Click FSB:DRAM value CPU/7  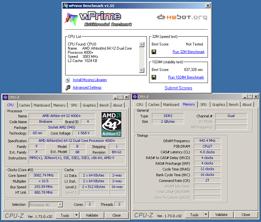click(x=207, y=146)
